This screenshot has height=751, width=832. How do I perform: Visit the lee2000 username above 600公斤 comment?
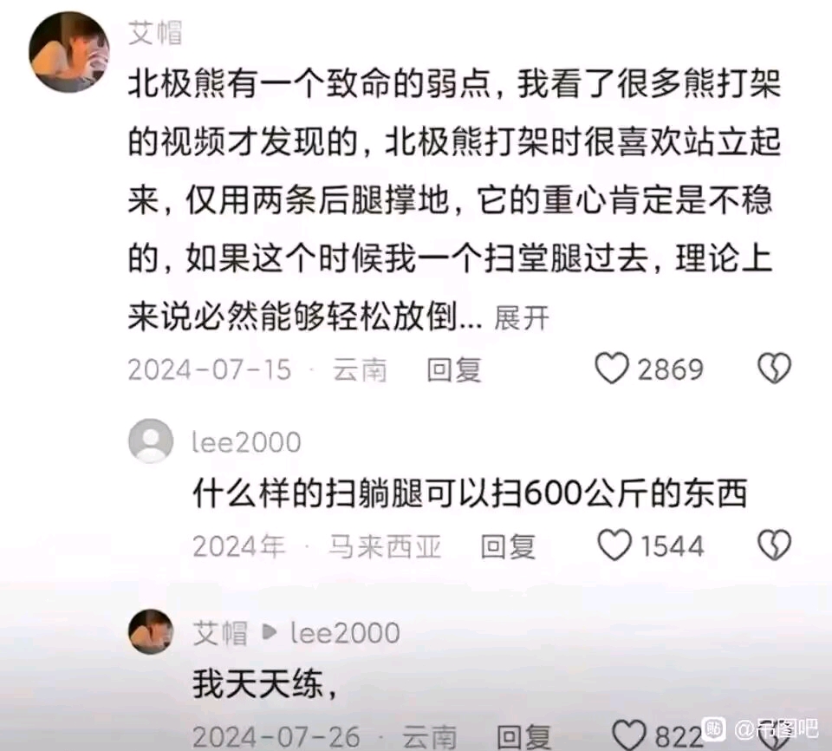pos(246,442)
